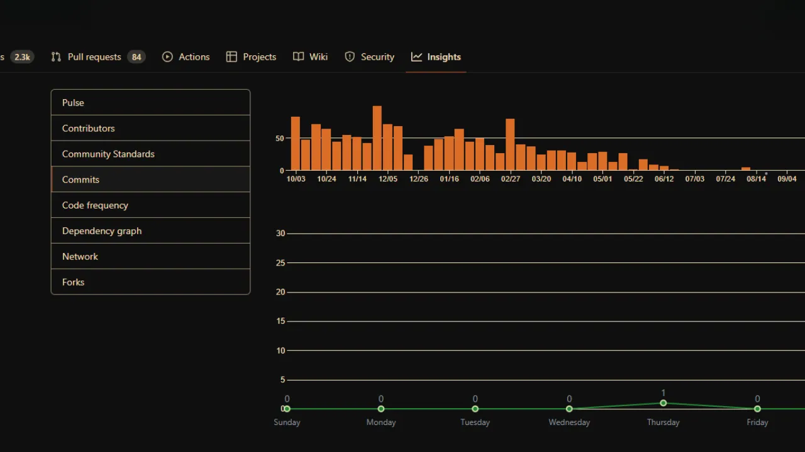The height and width of the screenshot is (452, 805).
Task: Click the tallest orange commit bar near 12/05
Action: coord(377,139)
